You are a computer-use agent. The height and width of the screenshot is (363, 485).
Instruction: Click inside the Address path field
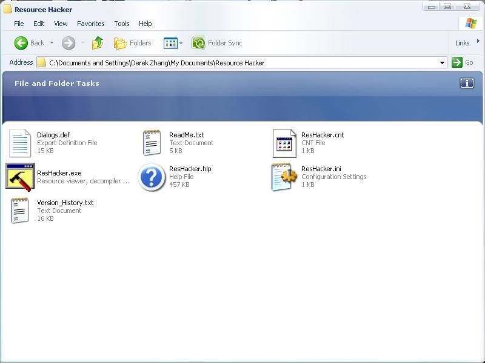(x=242, y=63)
